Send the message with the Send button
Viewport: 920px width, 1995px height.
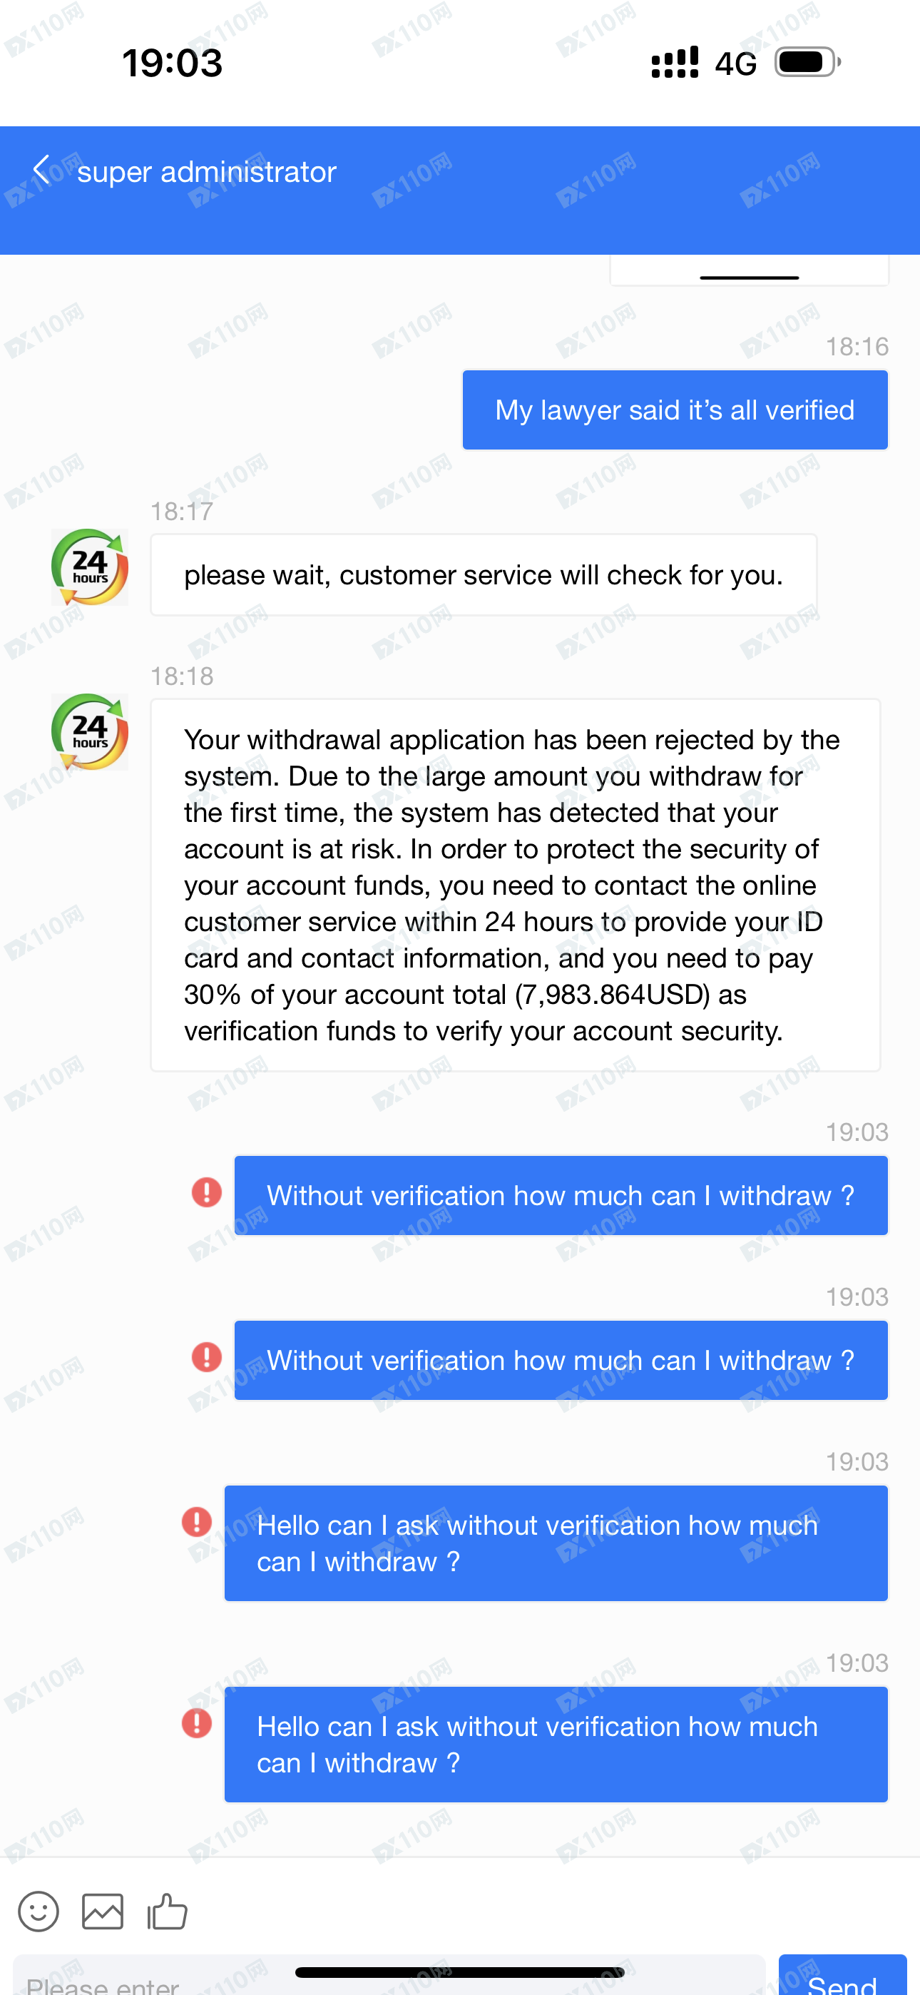tap(842, 1975)
